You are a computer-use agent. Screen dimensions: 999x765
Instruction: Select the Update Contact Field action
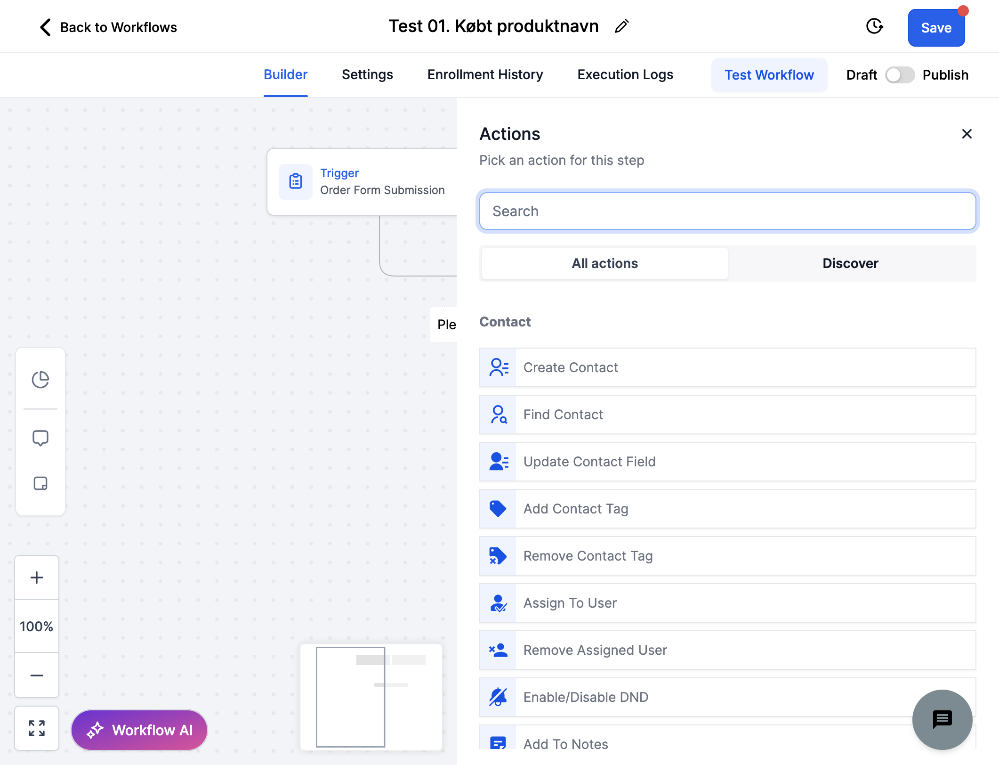click(x=727, y=462)
